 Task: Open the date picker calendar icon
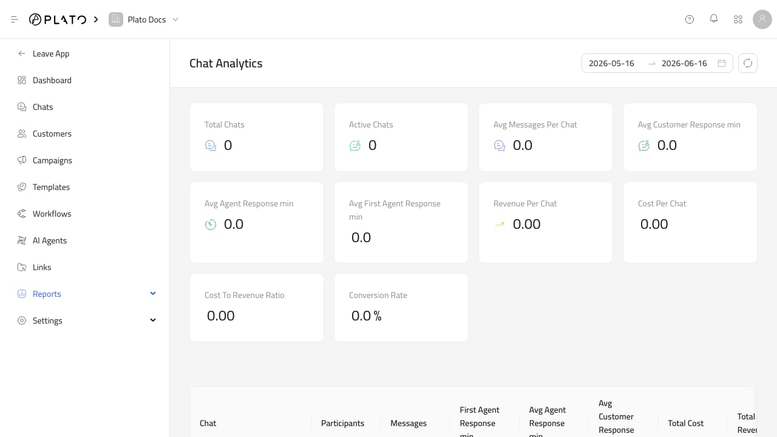(x=722, y=63)
